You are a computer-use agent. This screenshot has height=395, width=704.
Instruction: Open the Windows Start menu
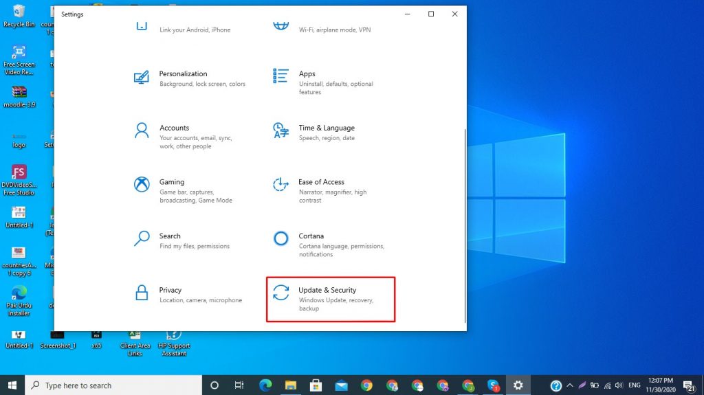(x=12, y=385)
